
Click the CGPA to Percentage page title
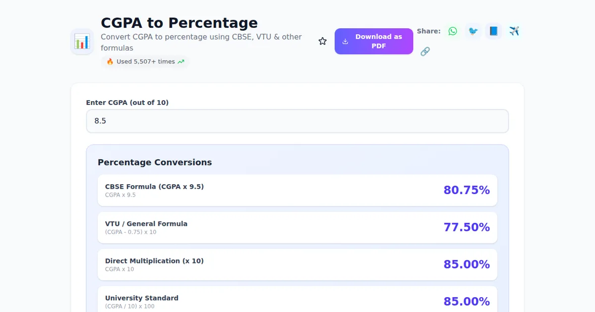point(179,23)
